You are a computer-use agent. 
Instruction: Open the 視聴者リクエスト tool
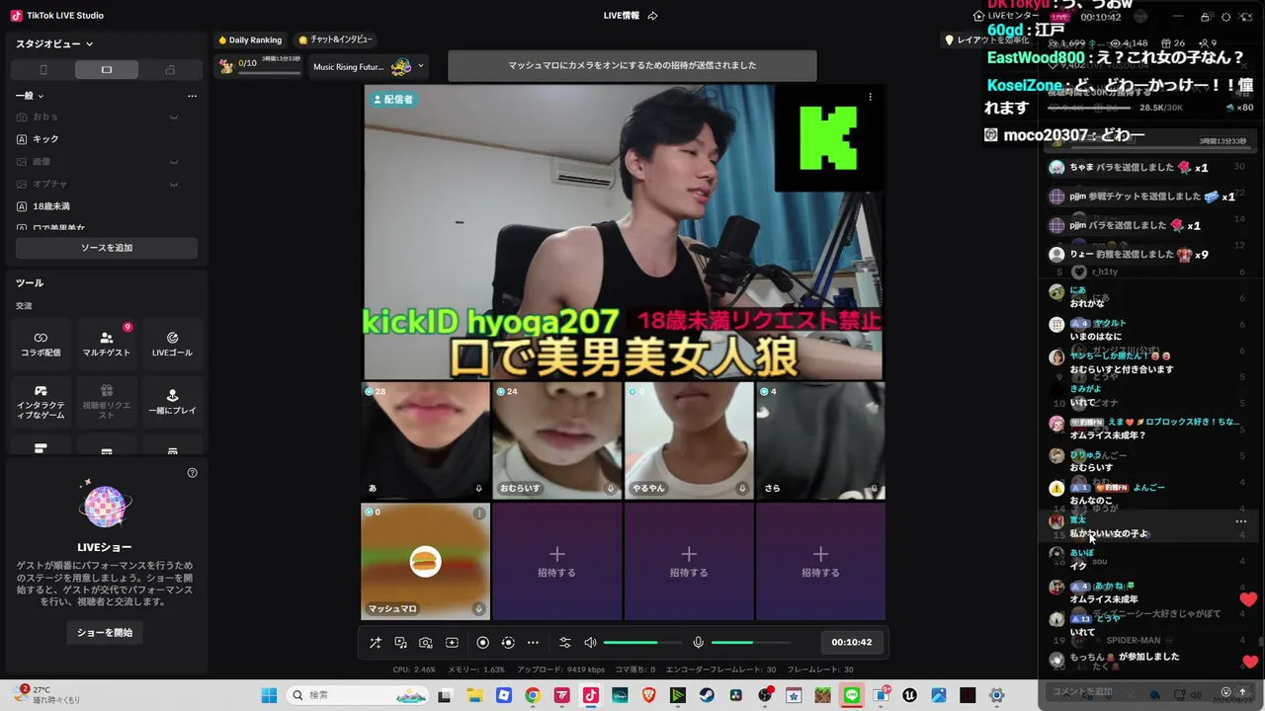coord(107,402)
